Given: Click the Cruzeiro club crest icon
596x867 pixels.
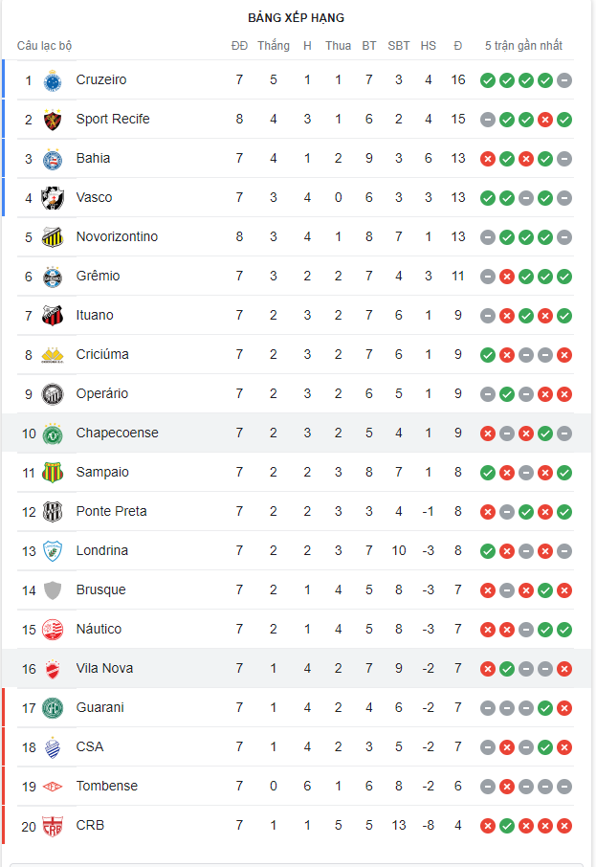Looking at the screenshot, I should [x=53, y=80].
